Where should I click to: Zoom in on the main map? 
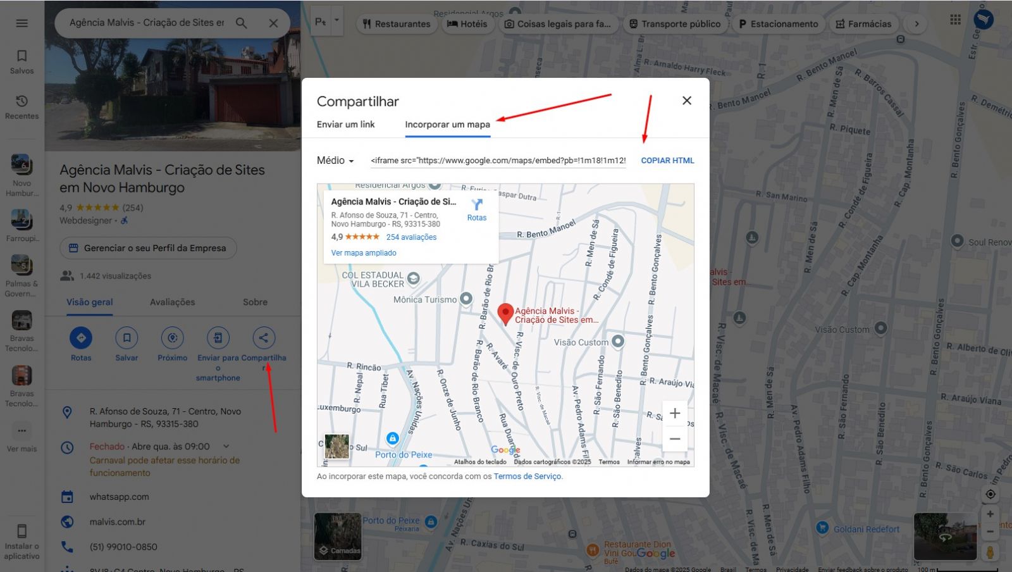(990, 514)
